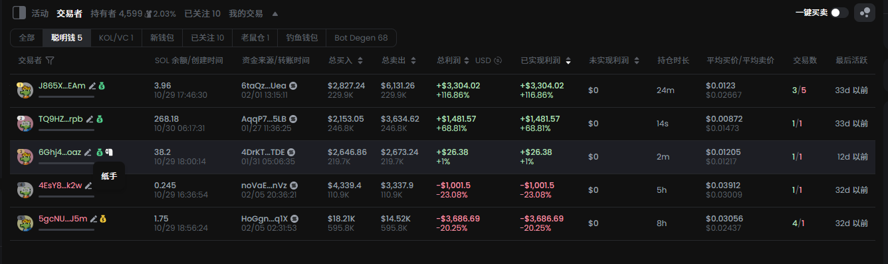Click the money bag icon for TQ9HZ...rpb
The height and width of the screenshot is (264, 888).
click(99, 119)
